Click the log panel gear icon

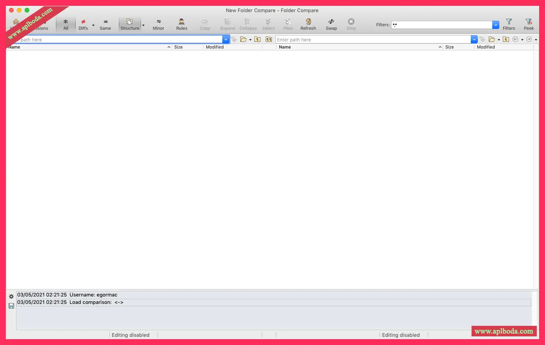point(11,296)
